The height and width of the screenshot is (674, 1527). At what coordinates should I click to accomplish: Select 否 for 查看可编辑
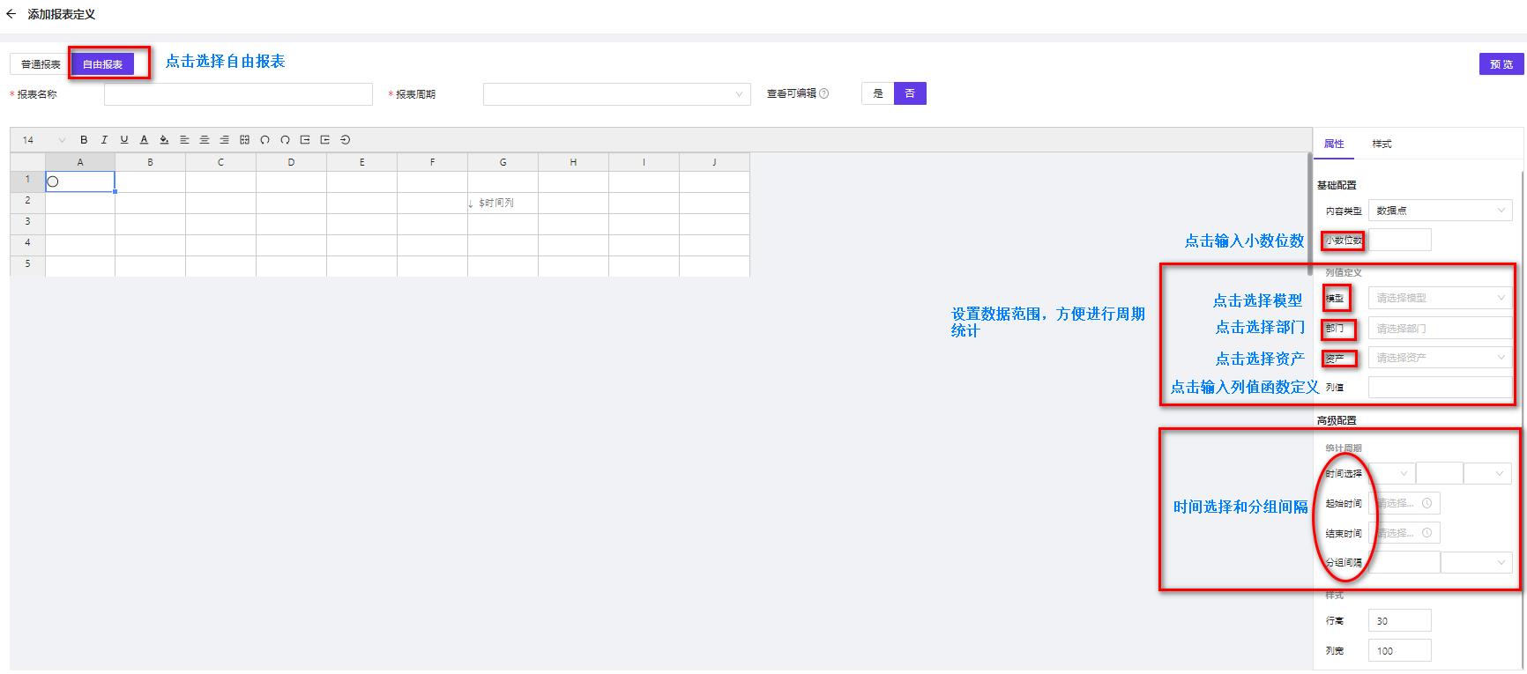[910, 93]
